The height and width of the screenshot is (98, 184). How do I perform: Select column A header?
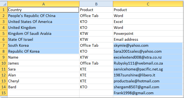tap(43, 4)
